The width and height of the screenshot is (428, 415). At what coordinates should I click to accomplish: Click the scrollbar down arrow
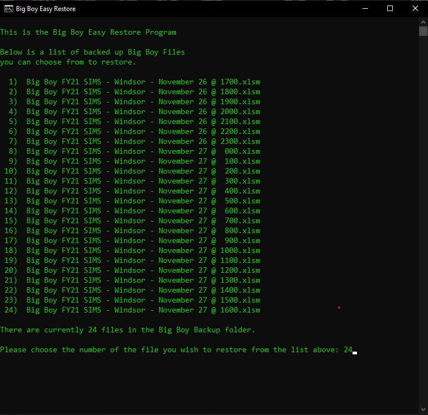423,409
